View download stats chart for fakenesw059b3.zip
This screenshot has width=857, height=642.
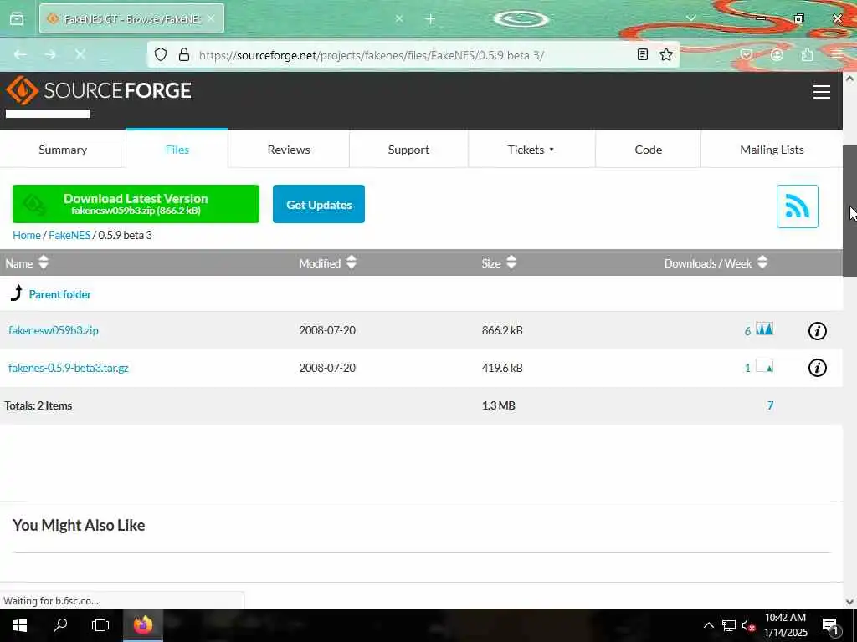tap(764, 329)
